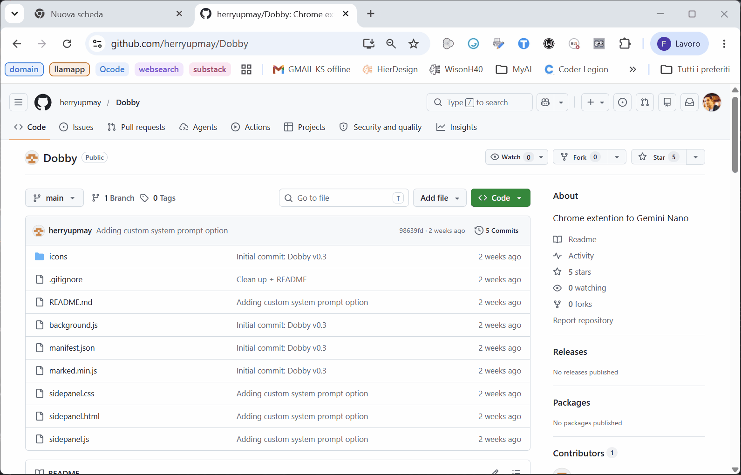Open the tab search dropdown chevron
The height and width of the screenshot is (475, 741).
point(14,14)
